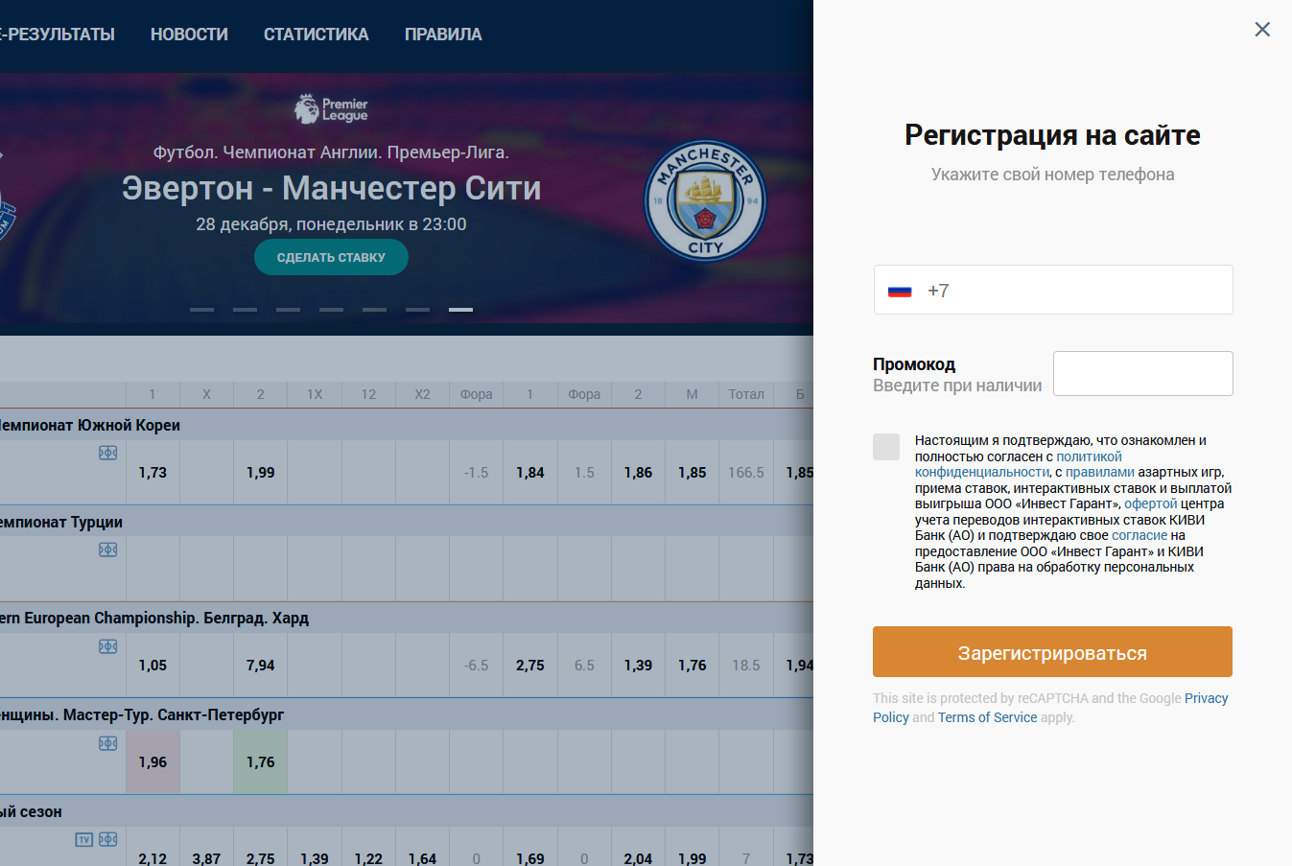
Task: Open the ПРАВИЛА menu item
Action: tap(443, 35)
